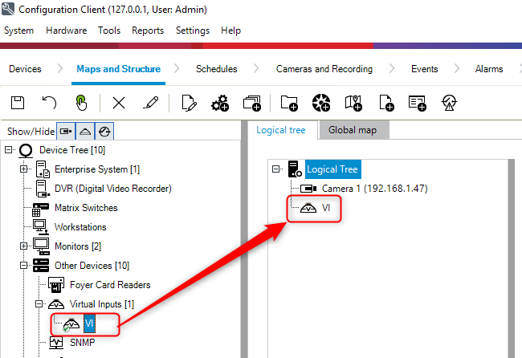Click the gears with plus toolbar icon
Image resolution: width=522 pixels, height=358 pixels.
(220, 103)
